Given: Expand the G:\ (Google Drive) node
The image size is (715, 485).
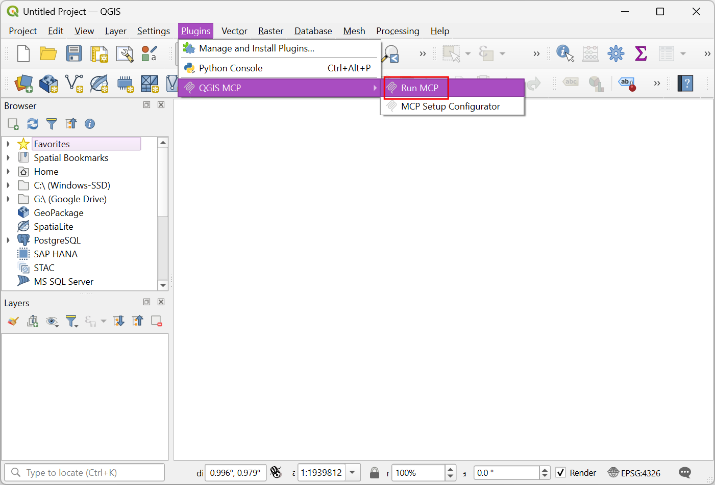Looking at the screenshot, I should 8,199.
